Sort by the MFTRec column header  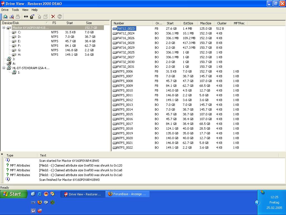pos(239,23)
